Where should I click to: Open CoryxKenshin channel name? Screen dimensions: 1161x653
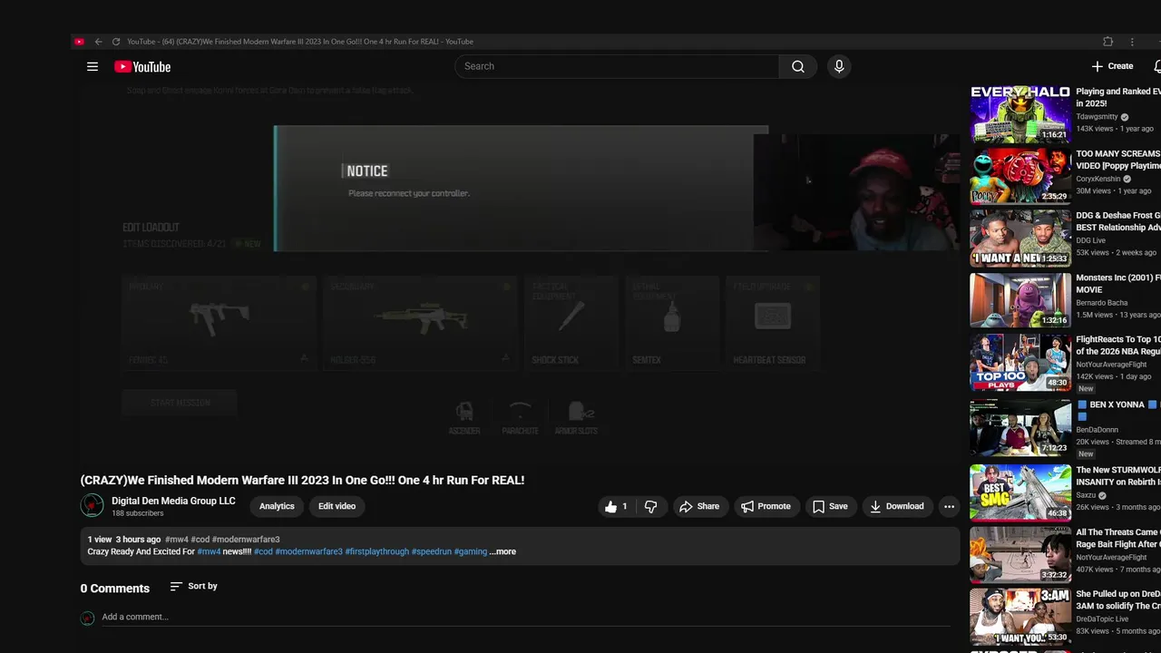[1098, 180]
